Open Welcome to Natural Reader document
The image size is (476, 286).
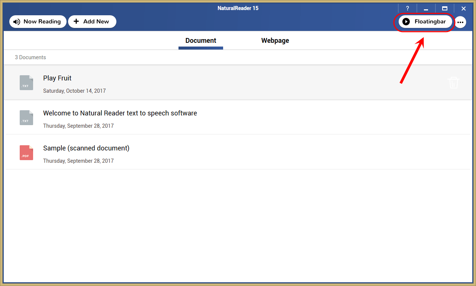coord(238,117)
